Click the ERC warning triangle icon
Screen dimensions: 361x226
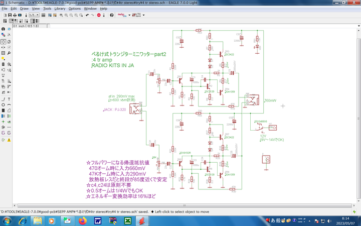pyautogui.click(x=9, y=140)
